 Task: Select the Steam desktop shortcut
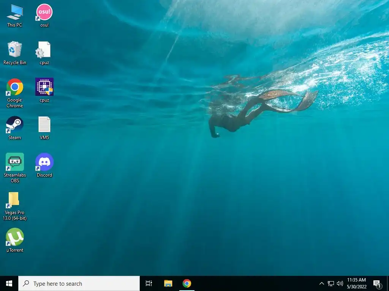(x=15, y=128)
